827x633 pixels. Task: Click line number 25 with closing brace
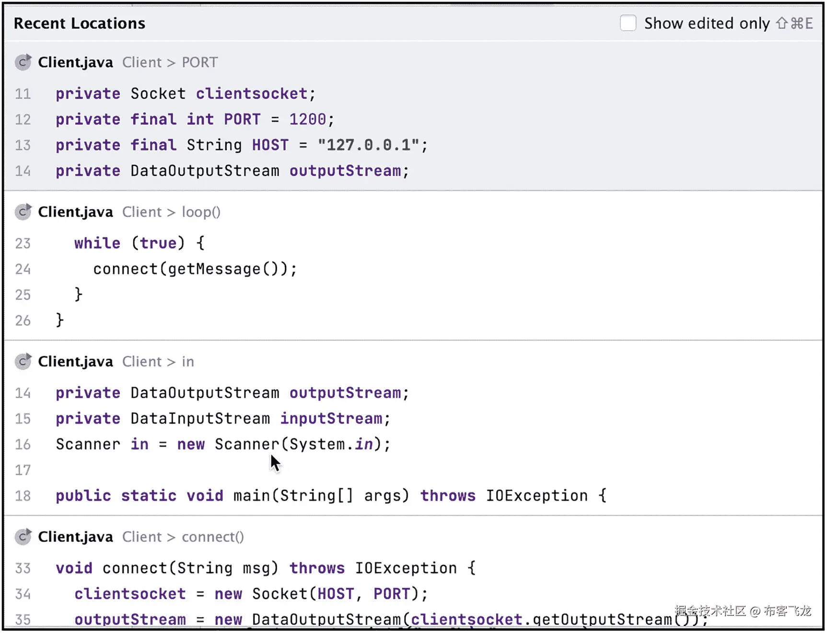pos(23,295)
